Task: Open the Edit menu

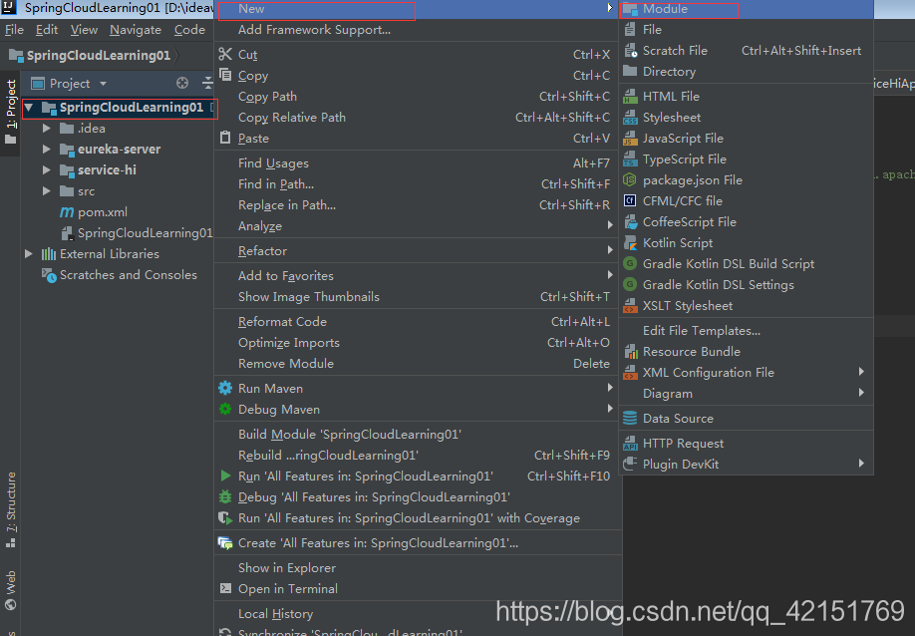Action: [47, 30]
